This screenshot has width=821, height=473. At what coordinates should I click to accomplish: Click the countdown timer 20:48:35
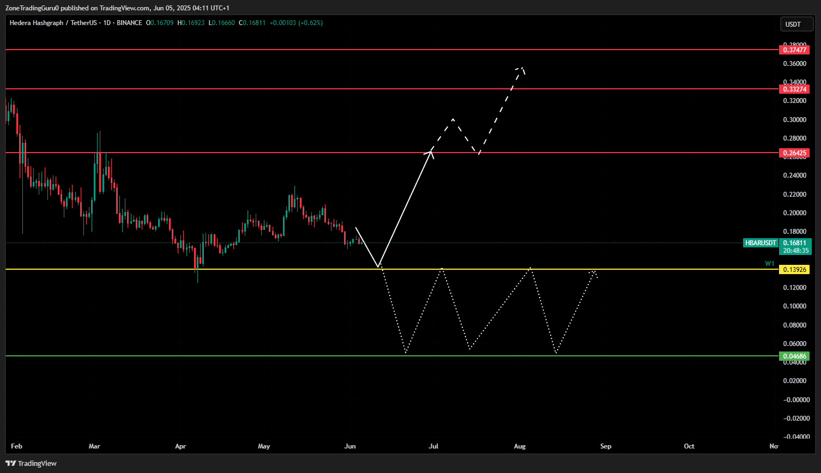(x=795, y=251)
